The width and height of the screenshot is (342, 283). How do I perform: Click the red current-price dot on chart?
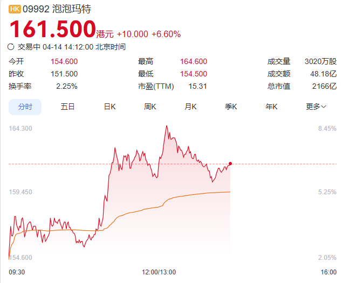click(230, 164)
